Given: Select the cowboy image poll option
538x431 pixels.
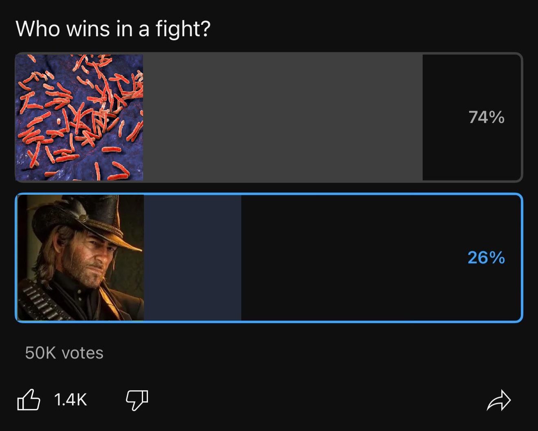Looking at the screenshot, I should click(81, 258).
